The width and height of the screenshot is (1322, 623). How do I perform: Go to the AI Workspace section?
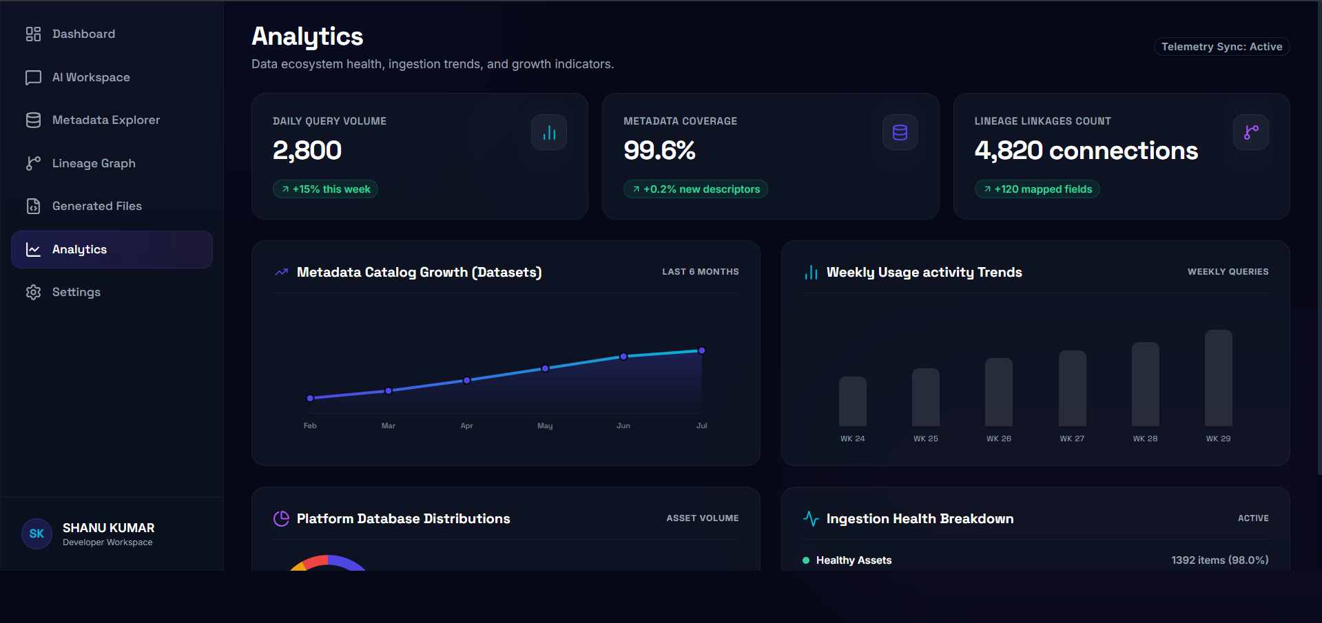(x=112, y=77)
